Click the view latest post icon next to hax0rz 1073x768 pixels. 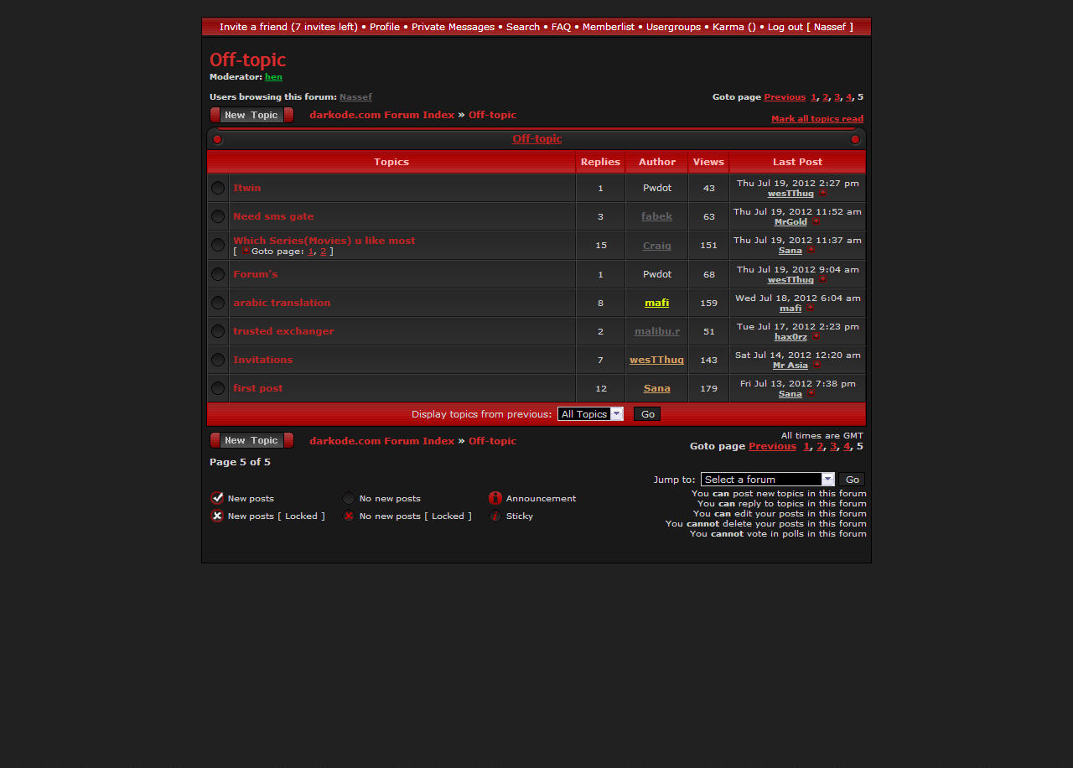click(816, 337)
